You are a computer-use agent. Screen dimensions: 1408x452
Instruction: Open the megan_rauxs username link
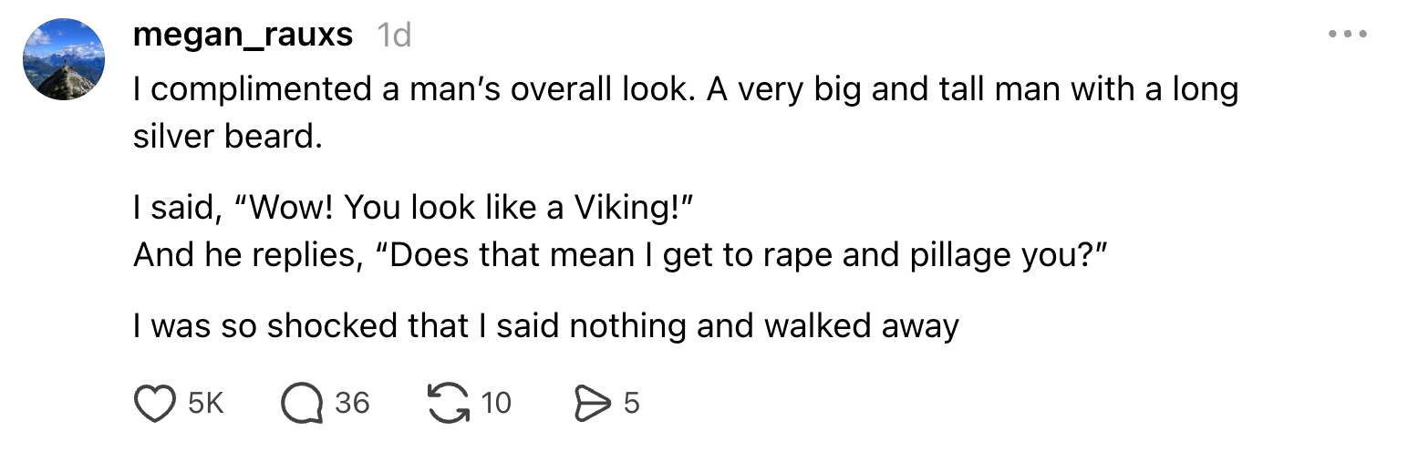(x=243, y=35)
